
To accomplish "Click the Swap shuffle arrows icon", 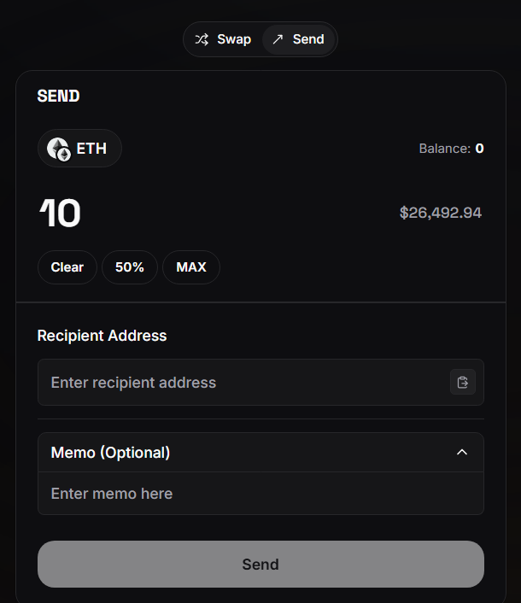I will click(x=202, y=39).
